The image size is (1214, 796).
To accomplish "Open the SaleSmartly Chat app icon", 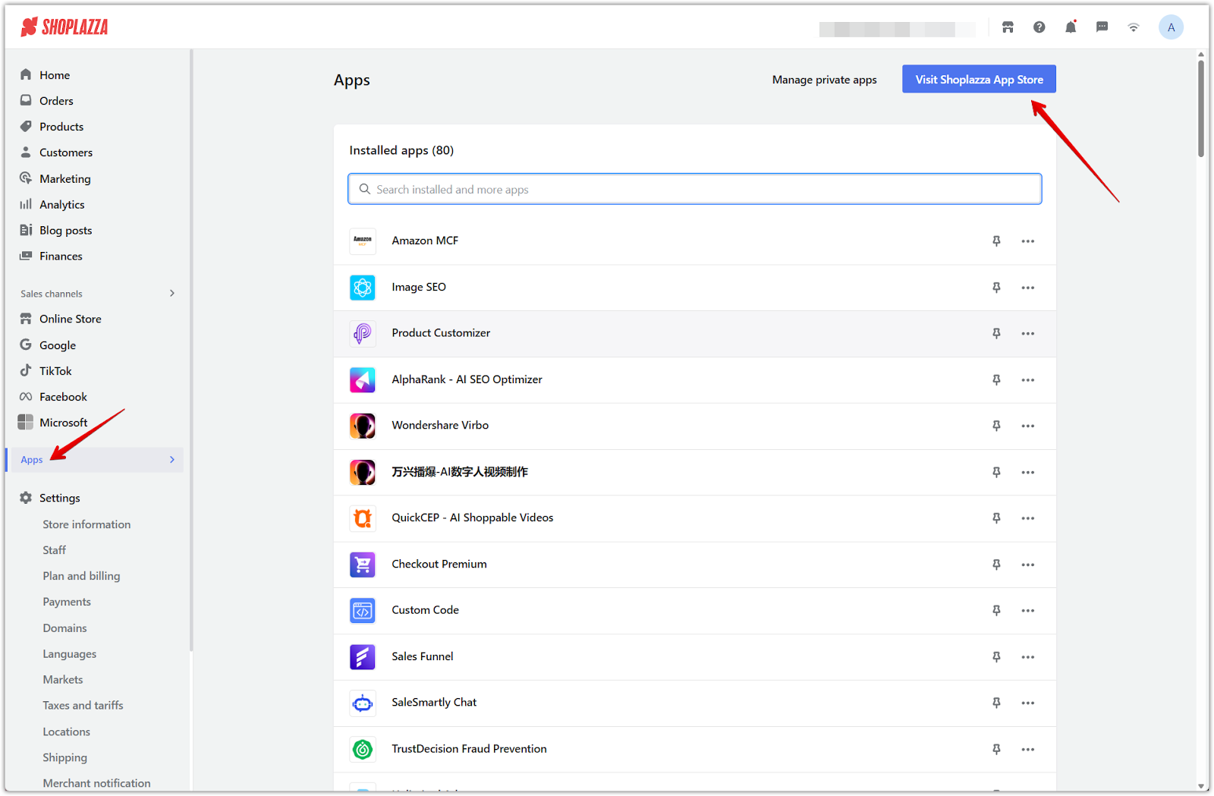I will coord(363,703).
